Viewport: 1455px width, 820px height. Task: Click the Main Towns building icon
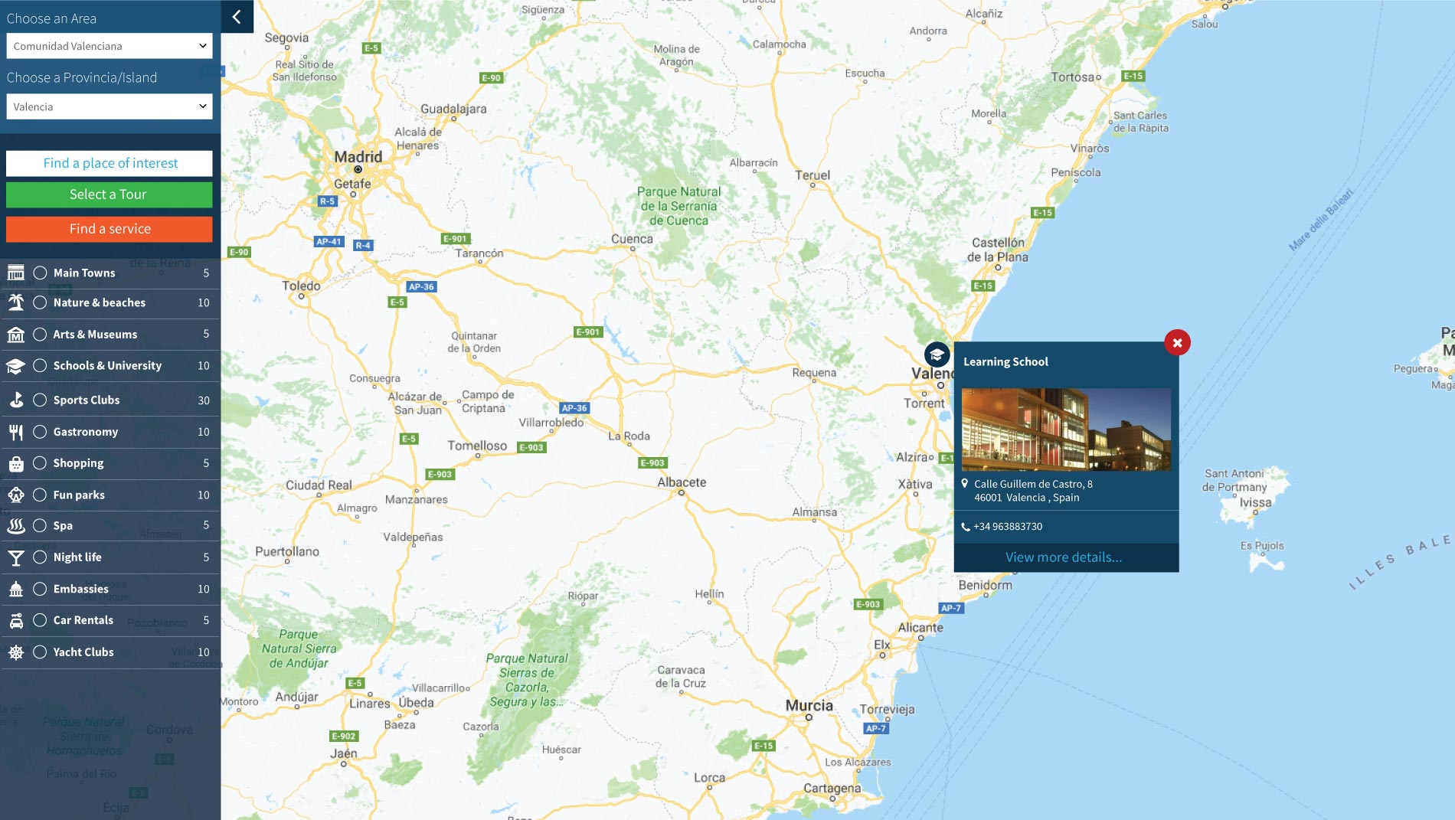[16, 273]
